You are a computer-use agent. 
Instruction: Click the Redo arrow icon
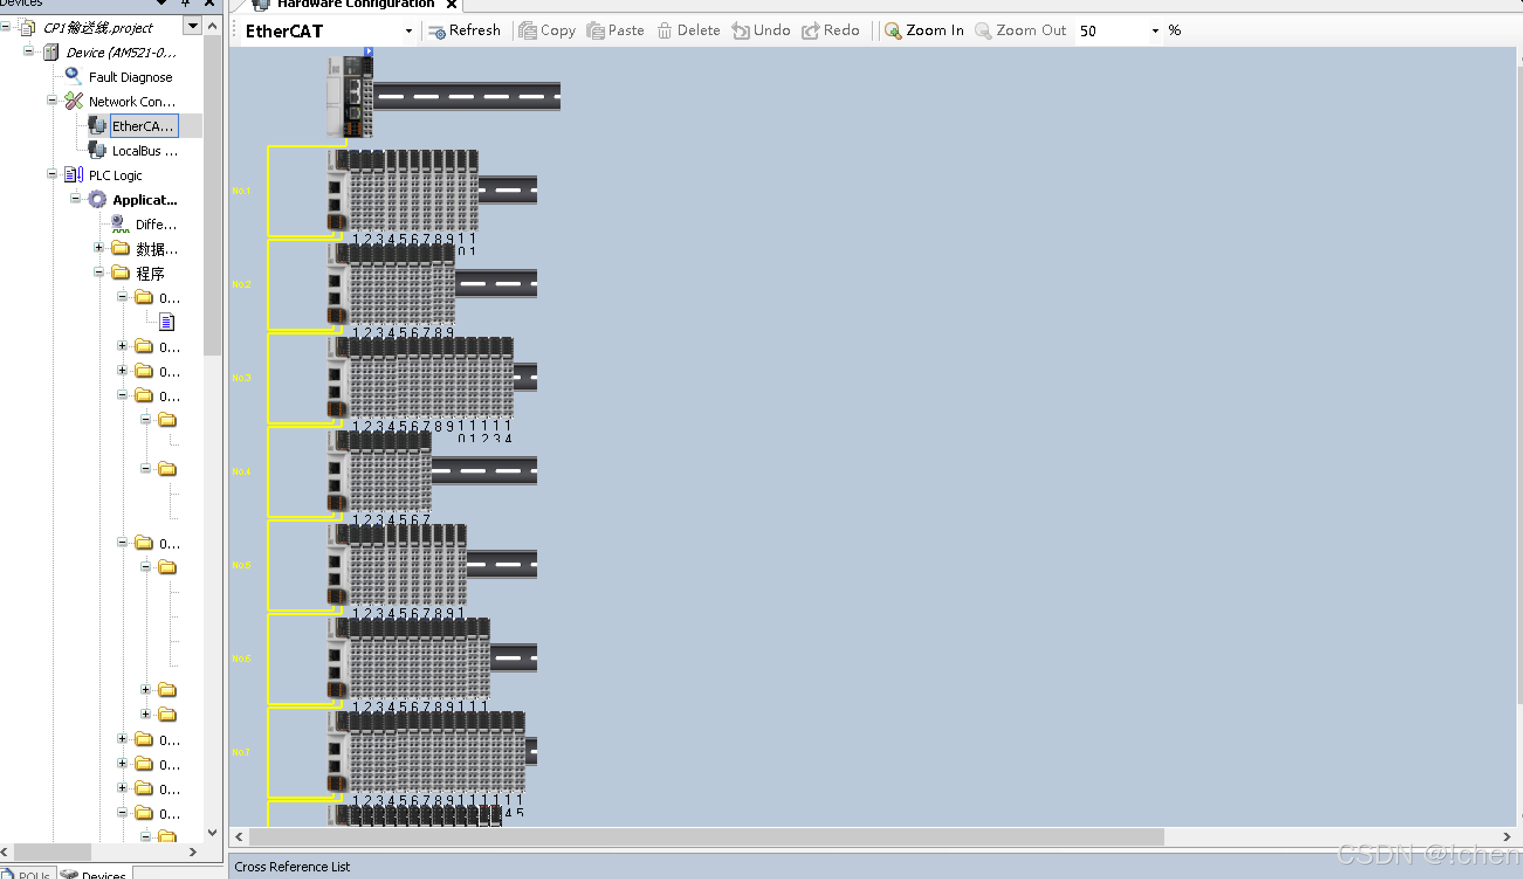point(810,31)
